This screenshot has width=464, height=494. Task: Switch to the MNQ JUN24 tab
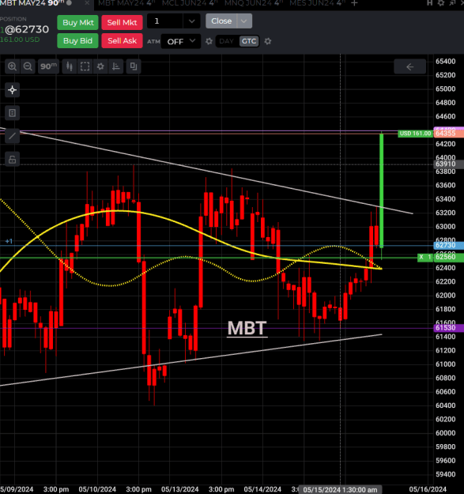pyautogui.click(x=253, y=3)
